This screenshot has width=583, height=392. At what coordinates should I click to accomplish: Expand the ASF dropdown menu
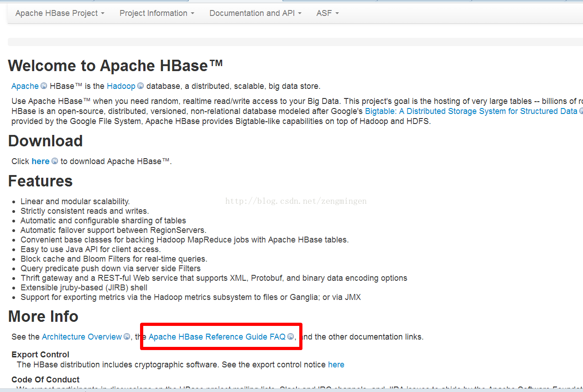pyautogui.click(x=328, y=13)
